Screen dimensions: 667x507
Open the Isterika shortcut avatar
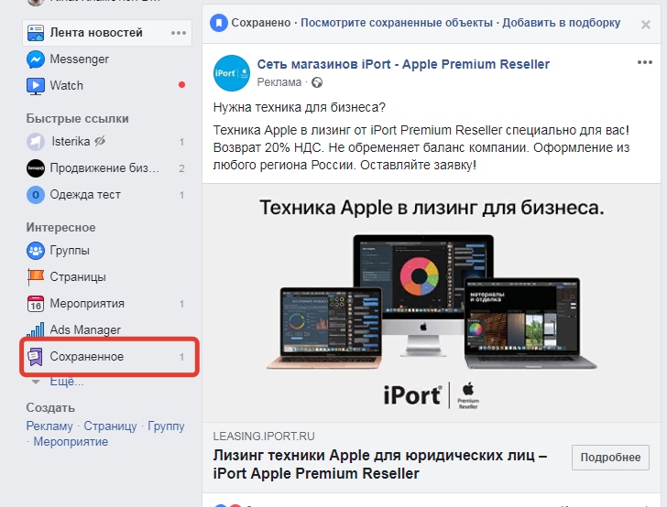(36, 142)
